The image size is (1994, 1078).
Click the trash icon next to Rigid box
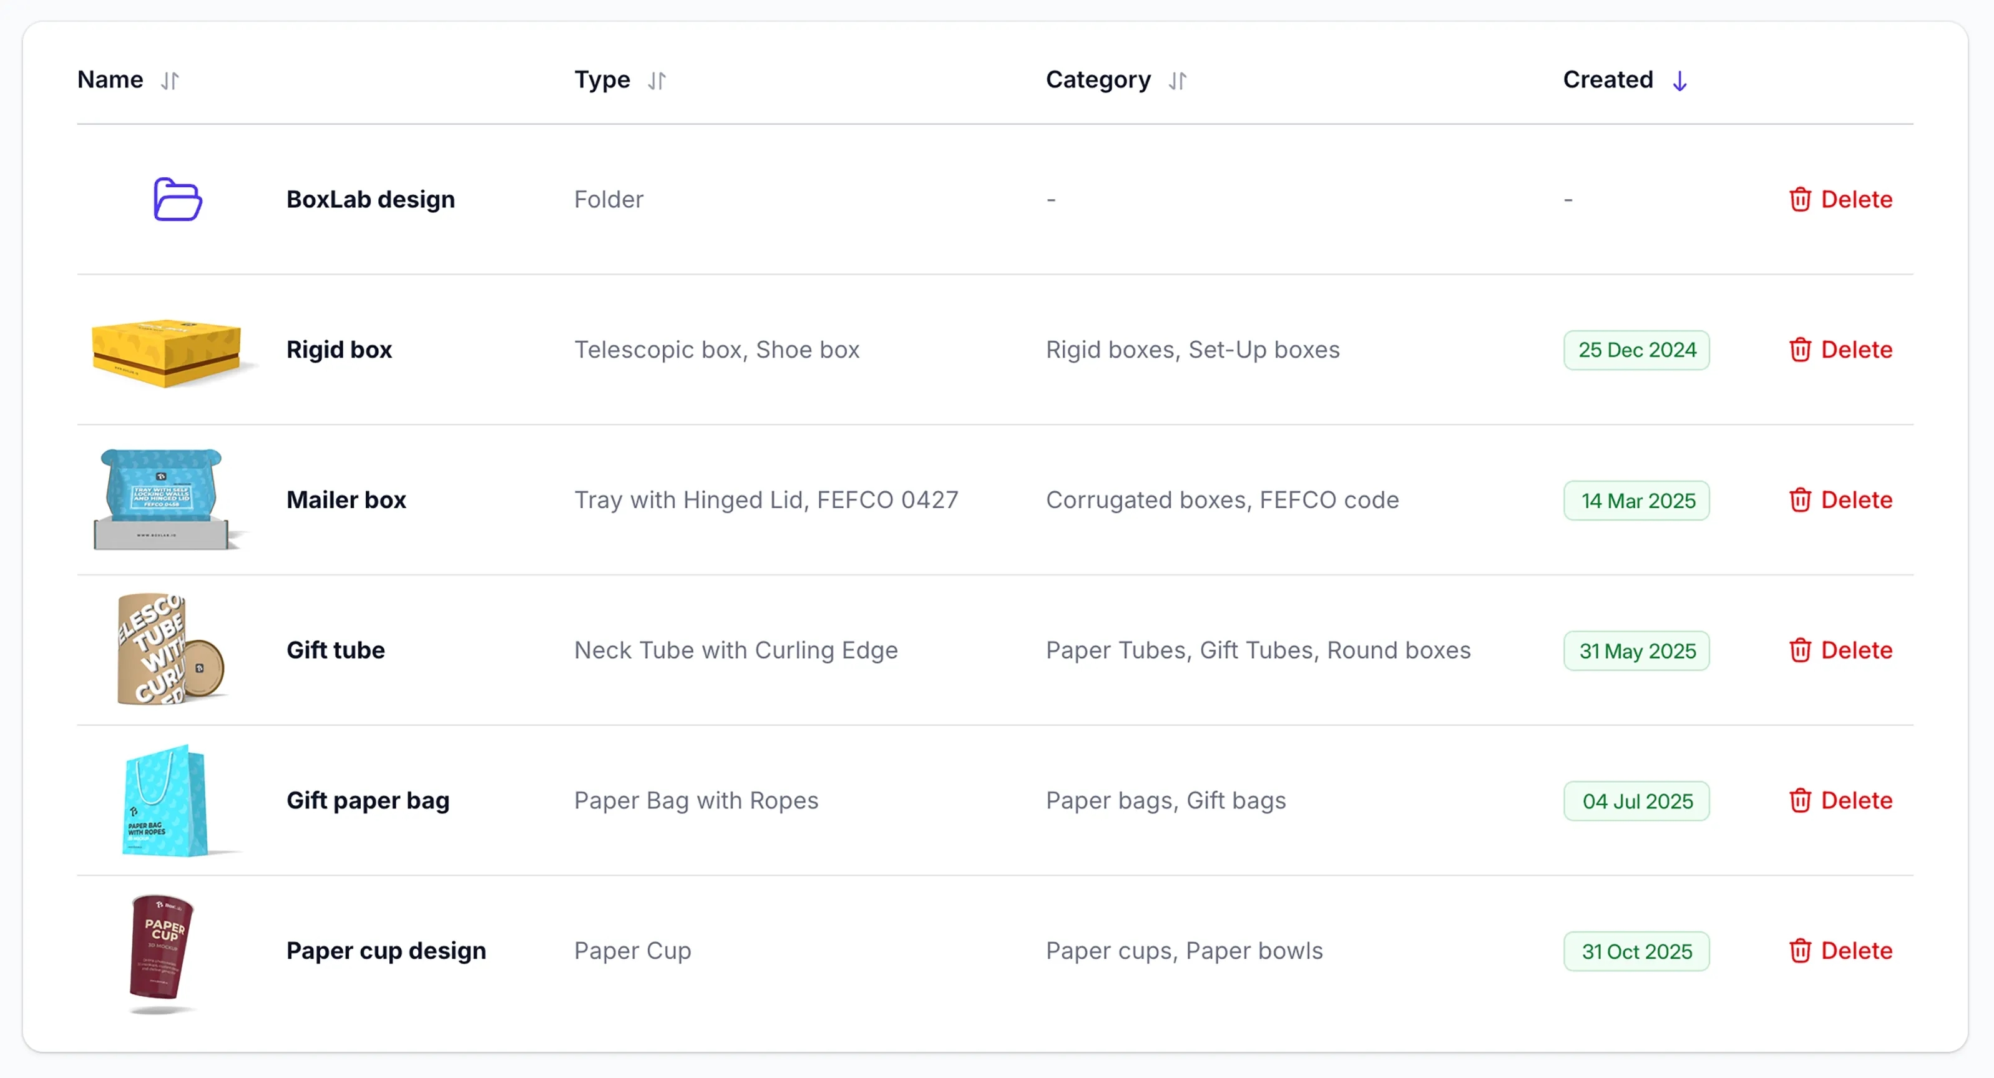point(1801,350)
